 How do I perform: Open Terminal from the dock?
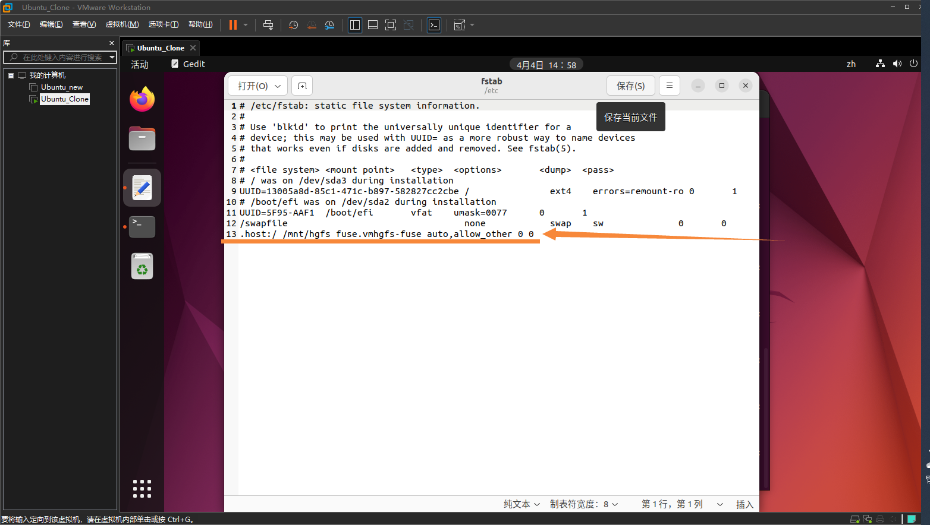click(142, 226)
